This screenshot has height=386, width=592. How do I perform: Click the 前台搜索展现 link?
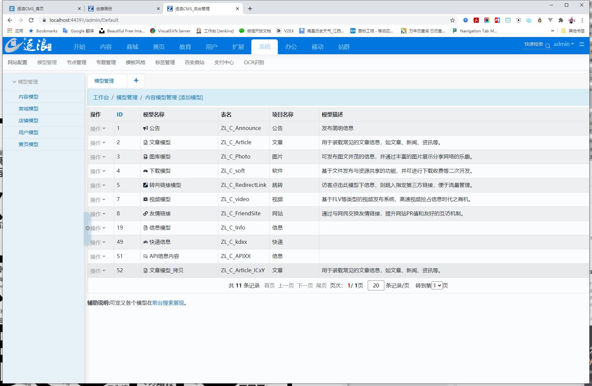point(168,303)
